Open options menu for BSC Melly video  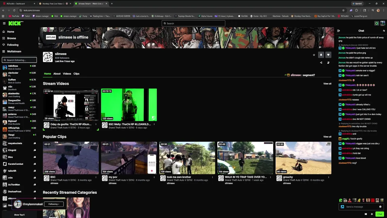click(154, 124)
